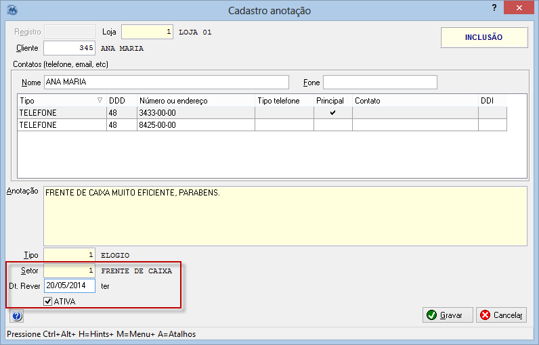Click the Principal cell of the 8425-00-00 row

332,125
